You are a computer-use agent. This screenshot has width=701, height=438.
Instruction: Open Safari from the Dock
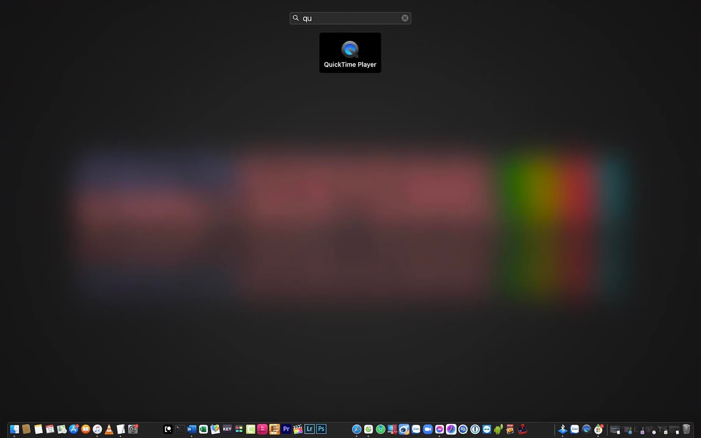click(x=357, y=429)
